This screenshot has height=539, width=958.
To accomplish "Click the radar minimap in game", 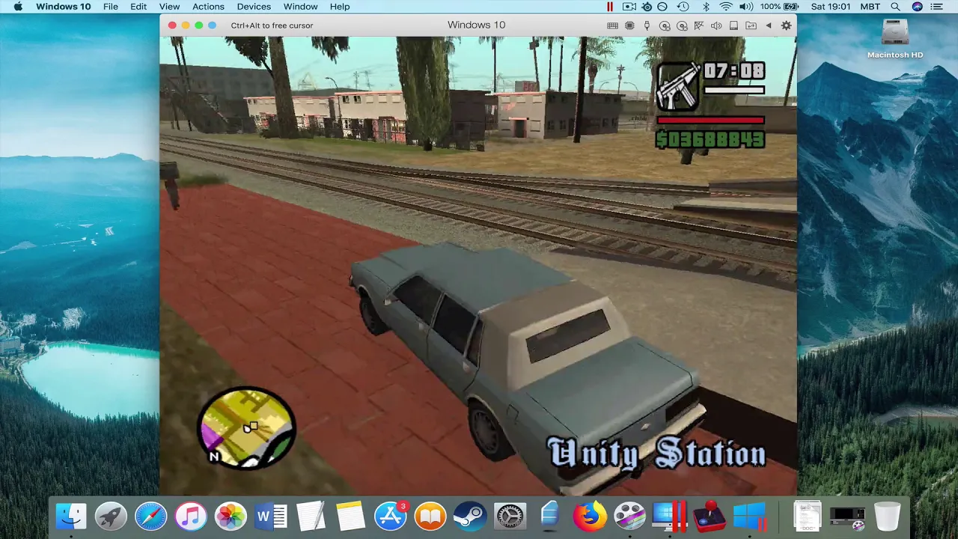I will [x=248, y=427].
